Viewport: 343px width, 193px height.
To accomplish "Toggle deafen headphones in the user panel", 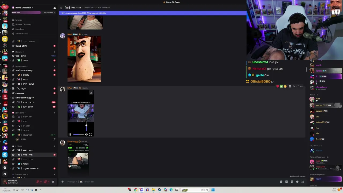I will pyautogui.click(x=45, y=182).
